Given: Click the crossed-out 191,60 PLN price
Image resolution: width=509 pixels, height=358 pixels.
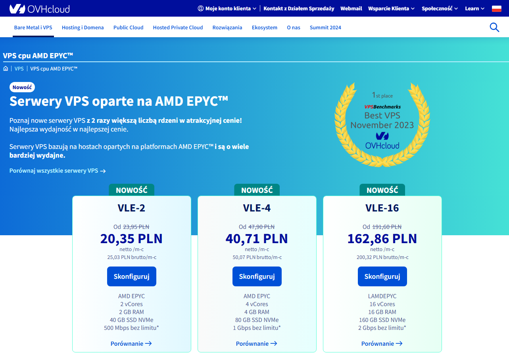Looking at the screenshot, I should coord(387,227).
